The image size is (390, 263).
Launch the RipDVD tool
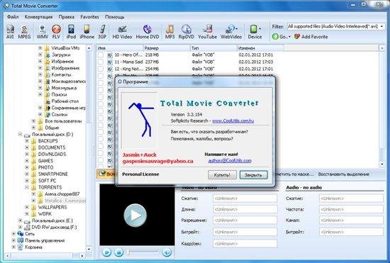click(x=186, y=32)
